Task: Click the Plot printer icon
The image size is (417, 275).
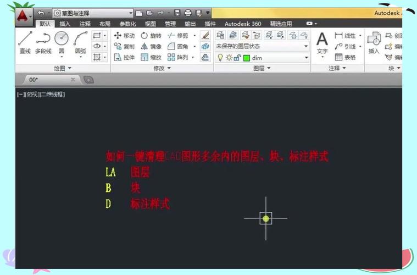Action: click(188, 13)
